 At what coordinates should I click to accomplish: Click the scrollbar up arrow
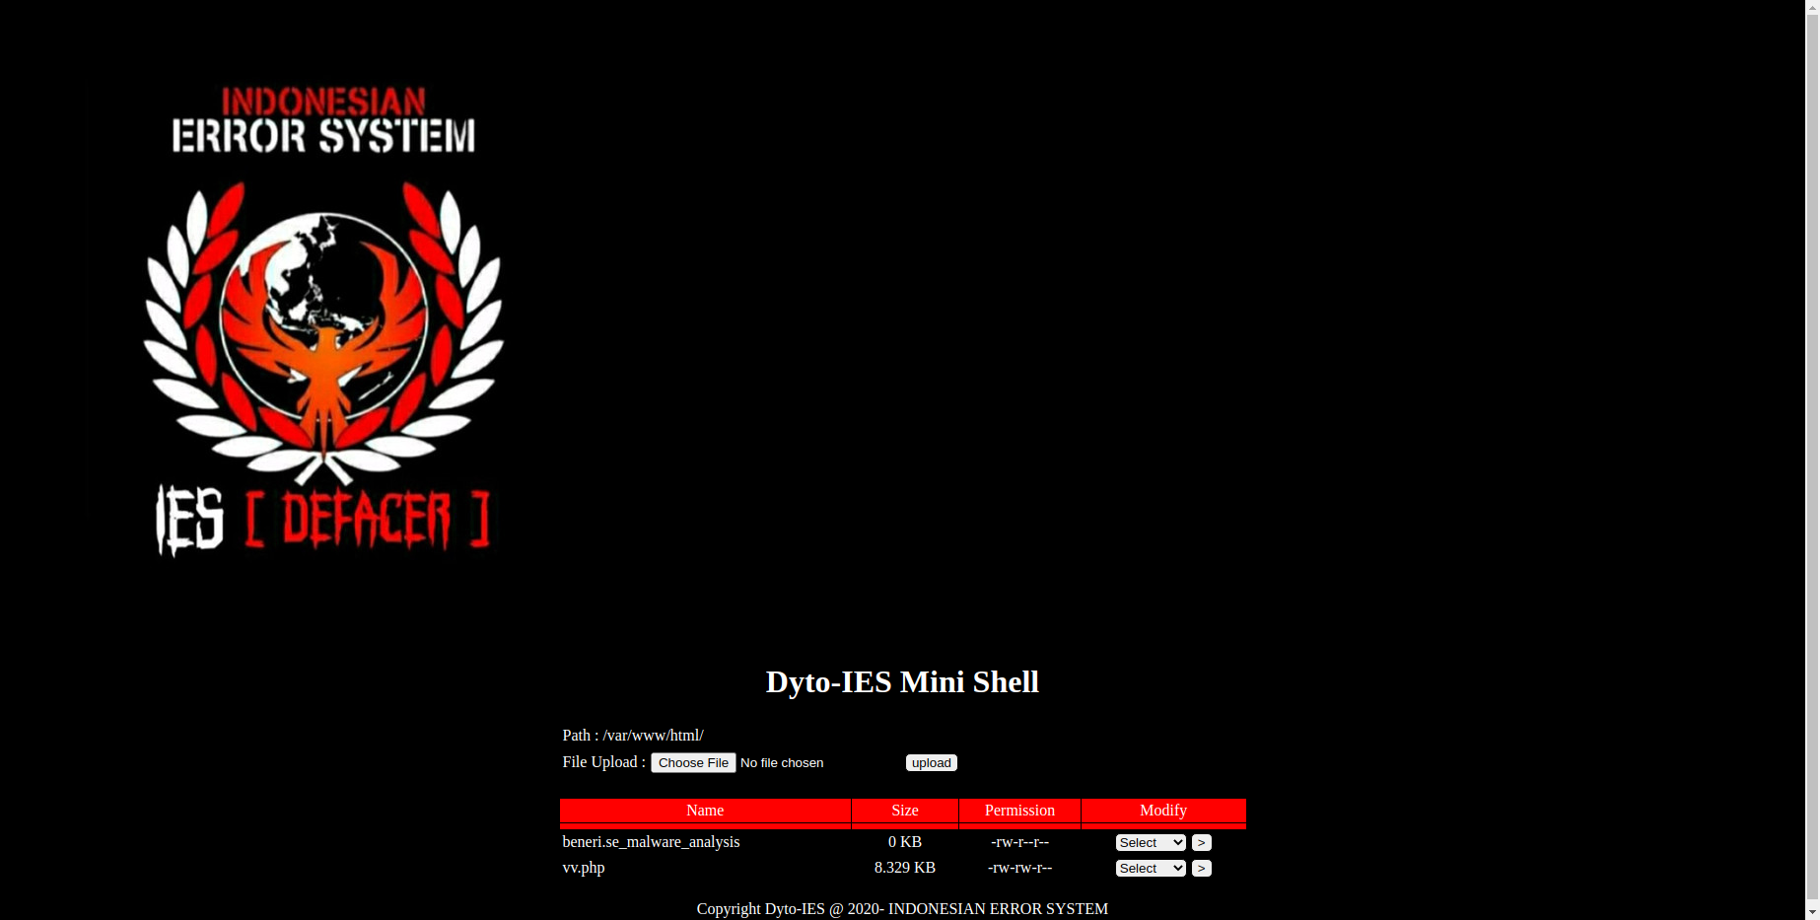pos(1812,7)
